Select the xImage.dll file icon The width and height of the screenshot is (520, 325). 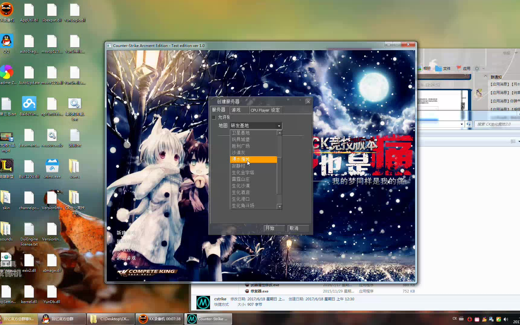(52, 263)
